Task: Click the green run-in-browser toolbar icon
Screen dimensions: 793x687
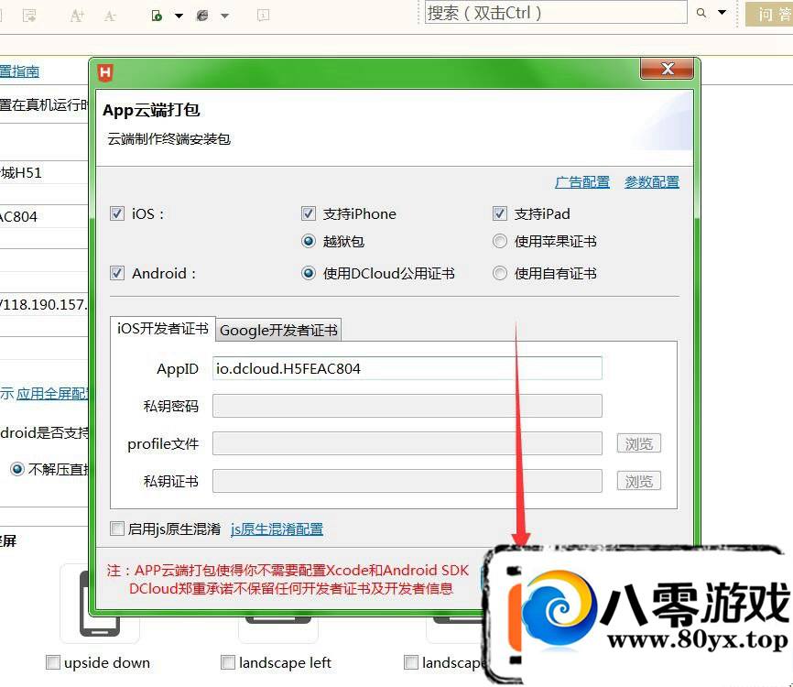Action: (x=158, y=16)
